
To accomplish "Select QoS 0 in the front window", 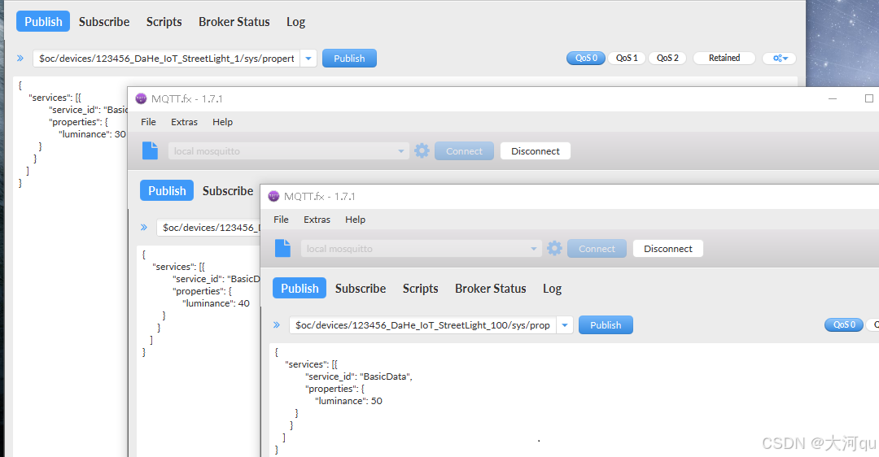I will 844,324.
